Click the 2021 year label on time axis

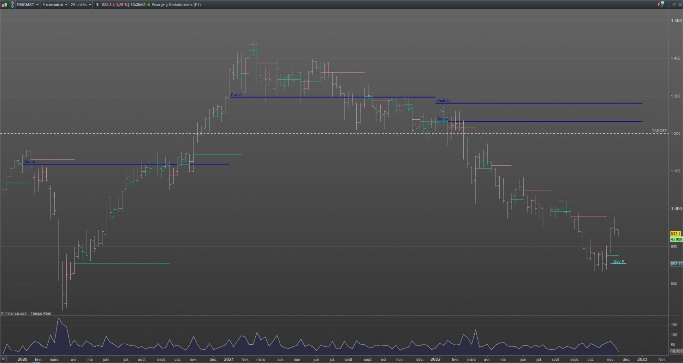229,359
